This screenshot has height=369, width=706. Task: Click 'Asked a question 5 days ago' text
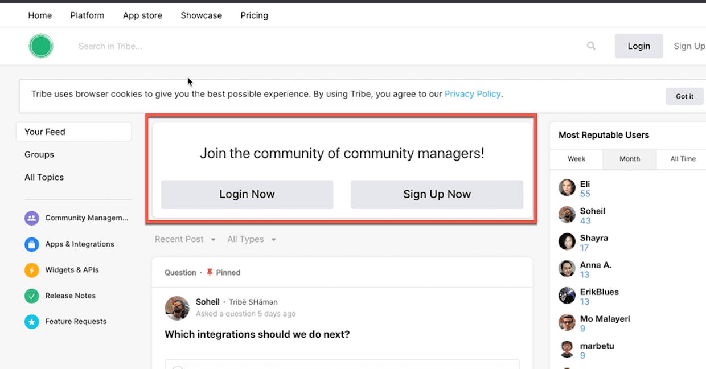245,314
